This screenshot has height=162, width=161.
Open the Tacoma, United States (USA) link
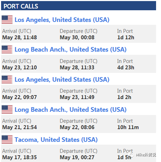(56, 140)
